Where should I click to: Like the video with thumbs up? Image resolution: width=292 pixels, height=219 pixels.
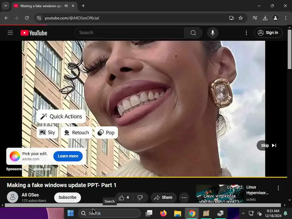[x=124, y=197]
